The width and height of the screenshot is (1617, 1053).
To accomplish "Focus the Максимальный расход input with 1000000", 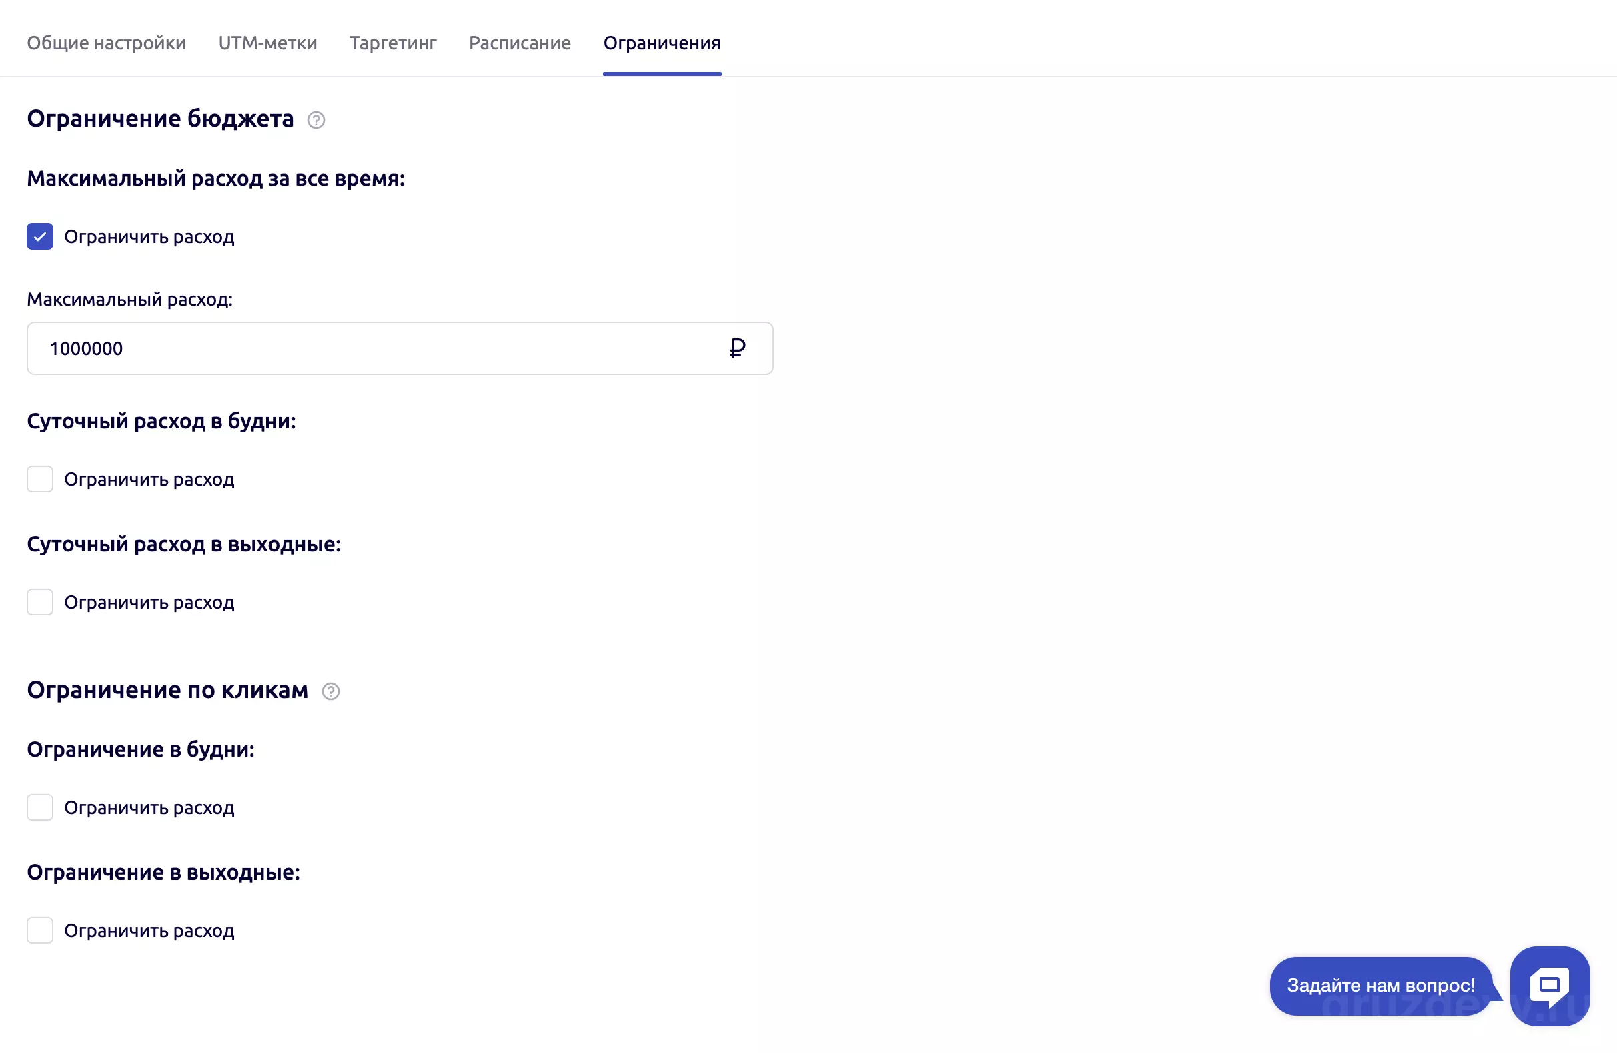I will tap(400, 348).
